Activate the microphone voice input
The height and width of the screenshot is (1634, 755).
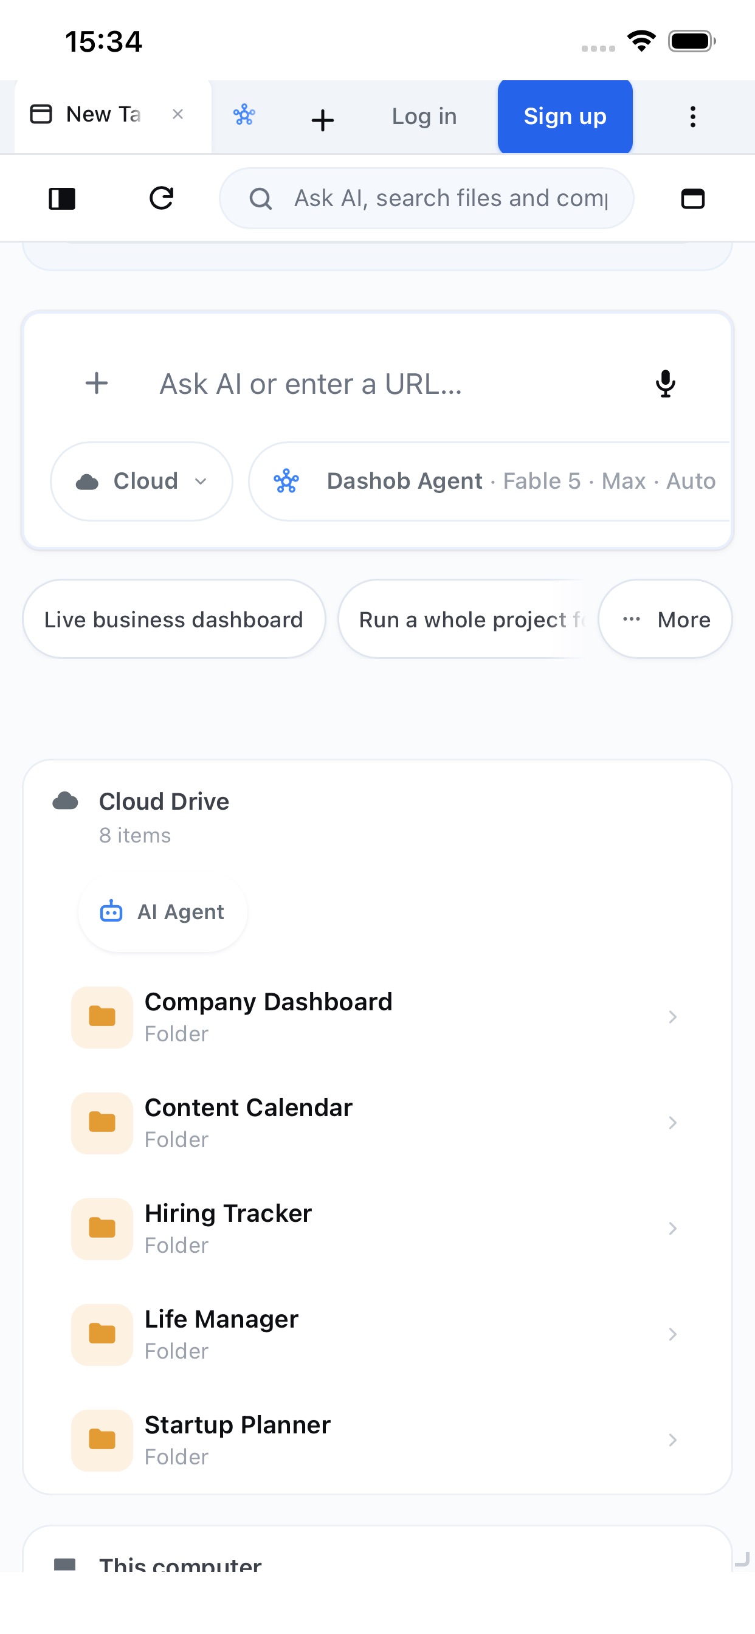[x=665, y=383]
